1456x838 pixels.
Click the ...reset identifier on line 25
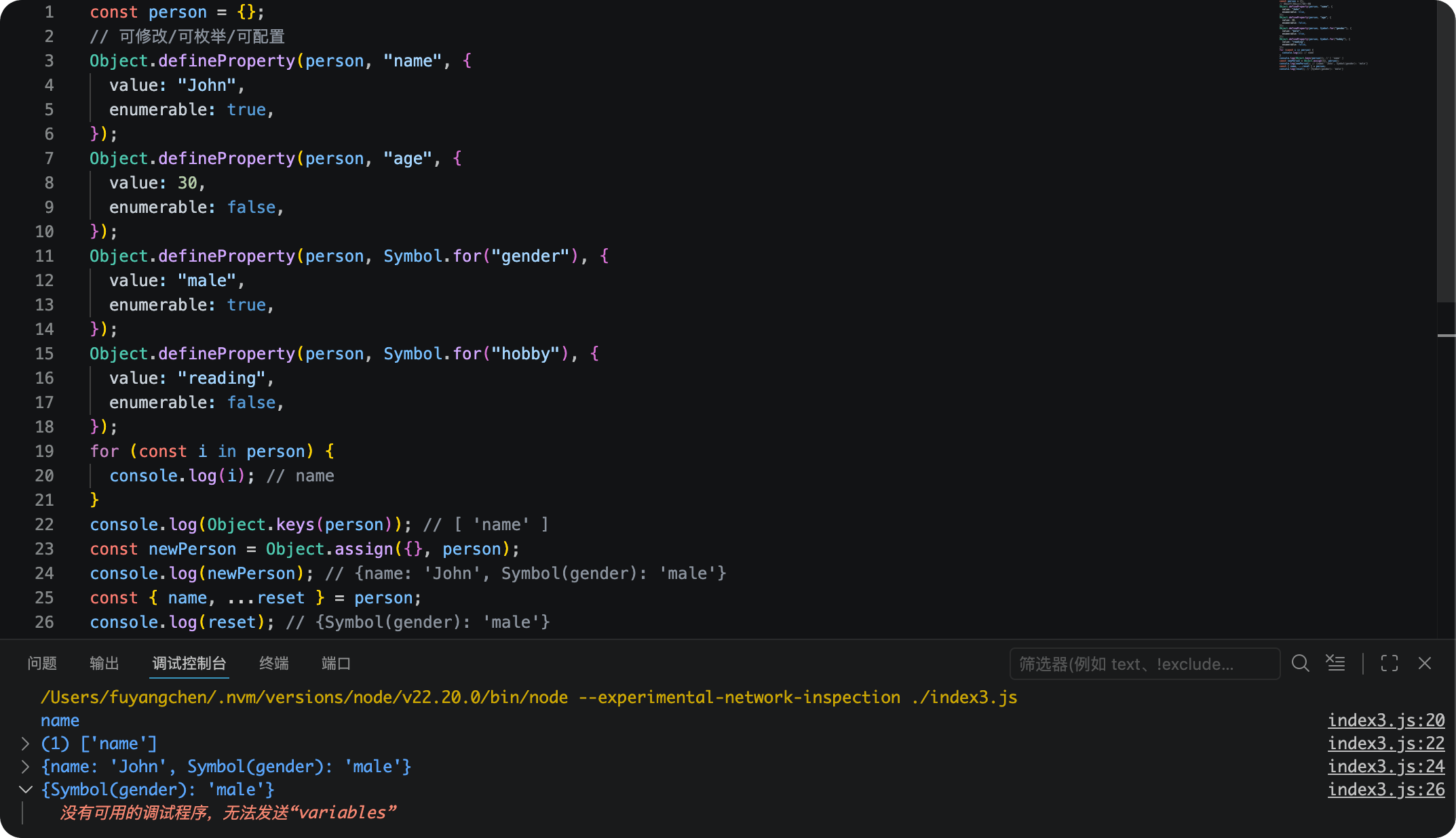[x=266, y=598]
